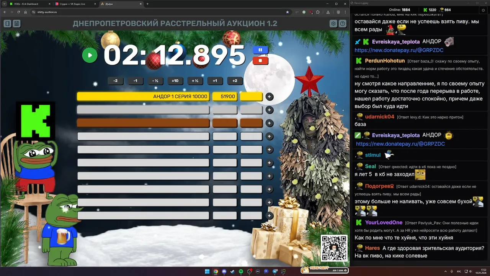The image size is (490, 276).
Task: Switch to the Студия — VK Видео Live tab
Action: click(x=75, y=4)
